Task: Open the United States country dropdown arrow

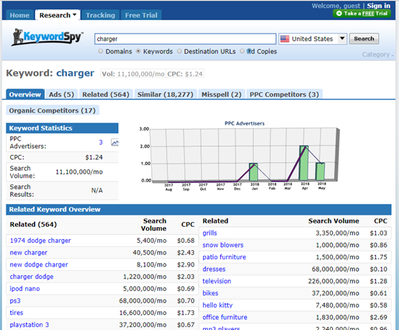Action: (x=342, y=39)
